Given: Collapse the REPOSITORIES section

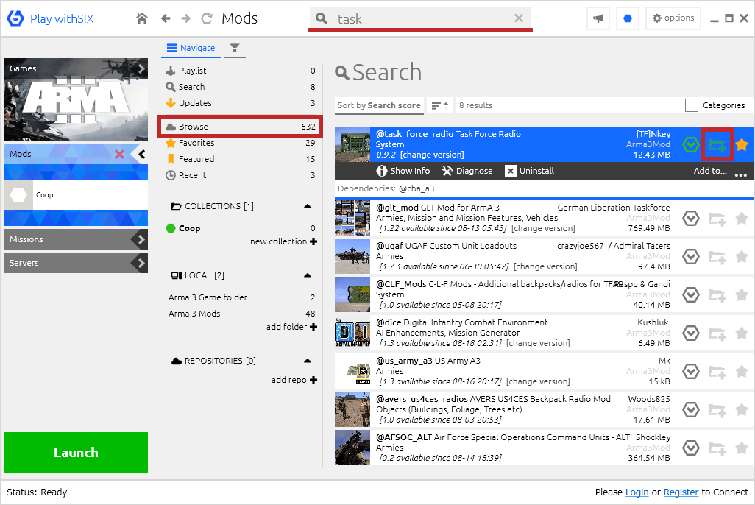Looking at the screenshot, I should [308, 361].
